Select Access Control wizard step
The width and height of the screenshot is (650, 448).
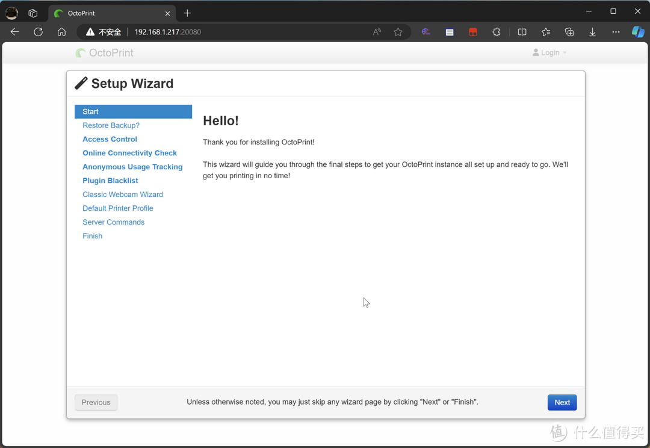pos(110,139)
